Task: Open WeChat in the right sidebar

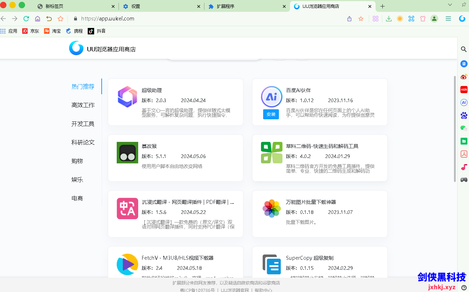Action: [464, 128]
